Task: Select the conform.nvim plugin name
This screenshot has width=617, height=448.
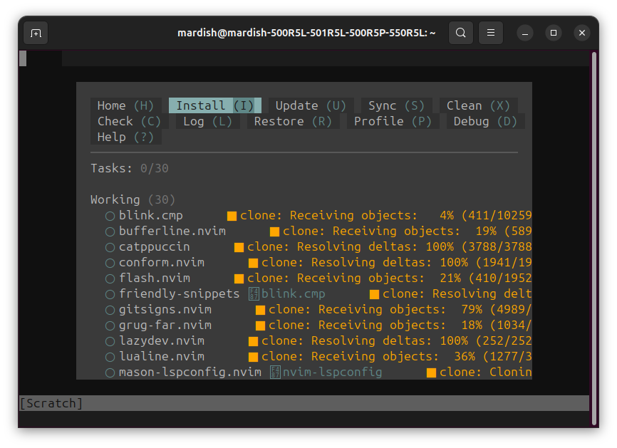Action: pyautogui.click(x=162, y=263)
